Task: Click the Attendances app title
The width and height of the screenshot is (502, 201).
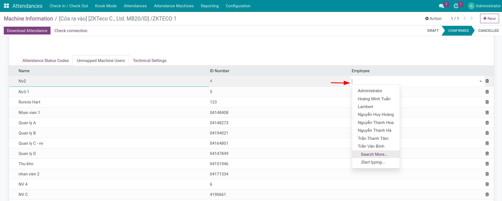Action: [x=27, y=6]
